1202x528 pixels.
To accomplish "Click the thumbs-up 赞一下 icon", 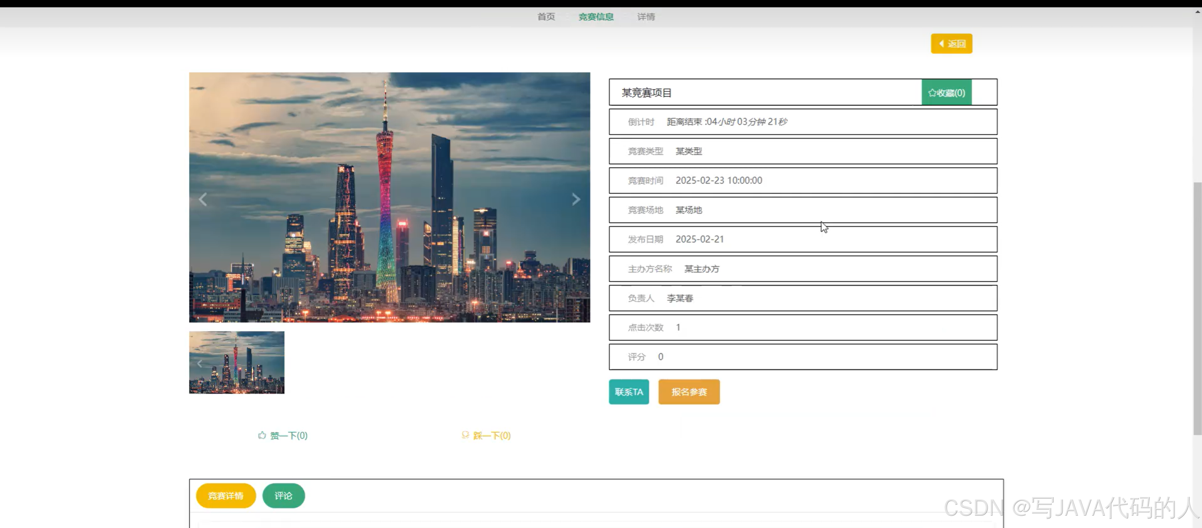I will click(x=262, y=435).
